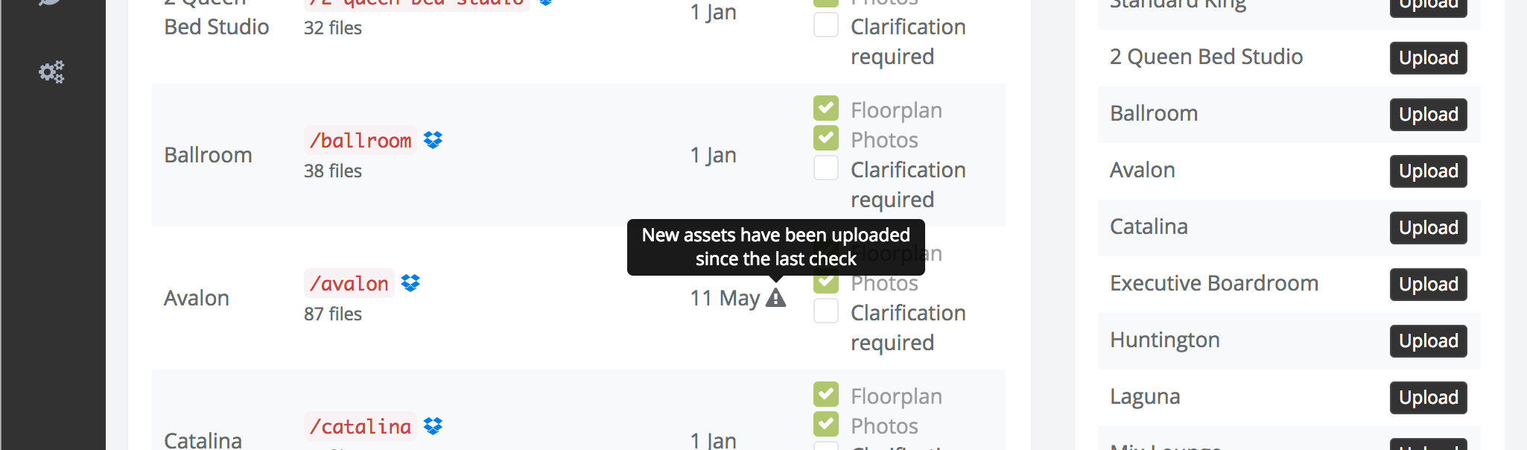Open the /avalon folder link
Viewport: 1527px width, 450px height.
click(349, 283)
